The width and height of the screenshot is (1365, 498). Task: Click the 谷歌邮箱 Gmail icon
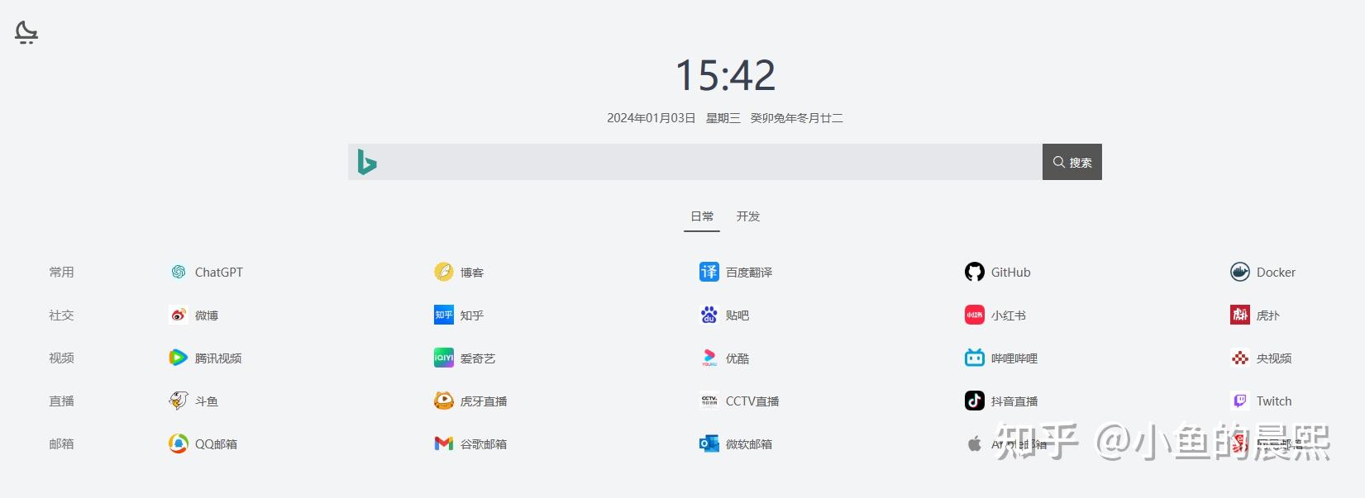[x=444, y=443]
